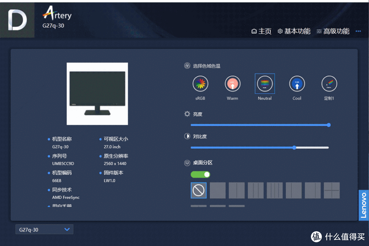Click the 27.0 inch viewable size value
This screenshot has width=369, height=246.
coord(112,147)
